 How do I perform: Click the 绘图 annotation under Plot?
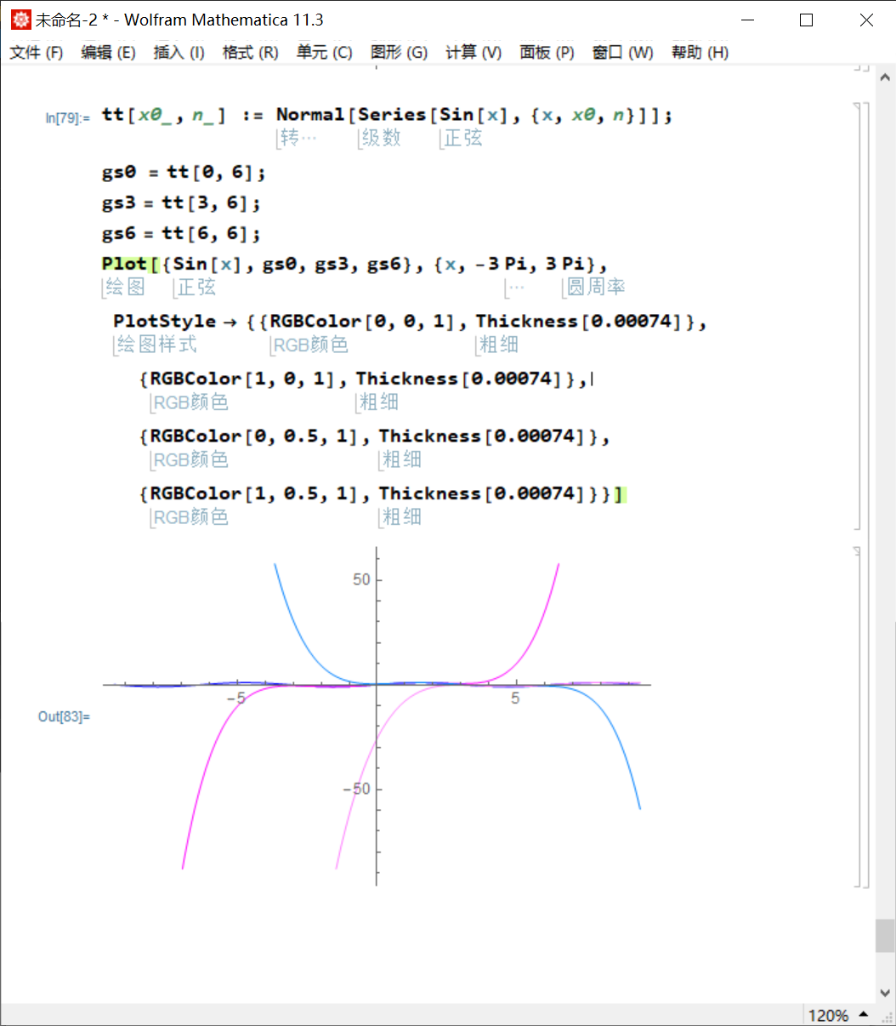(x=125, y=288)
